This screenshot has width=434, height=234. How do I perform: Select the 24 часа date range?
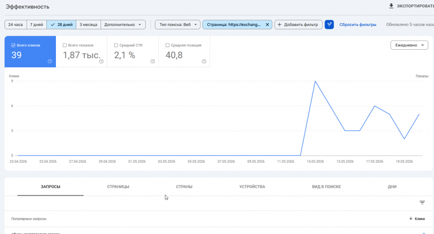click(16, 25)
